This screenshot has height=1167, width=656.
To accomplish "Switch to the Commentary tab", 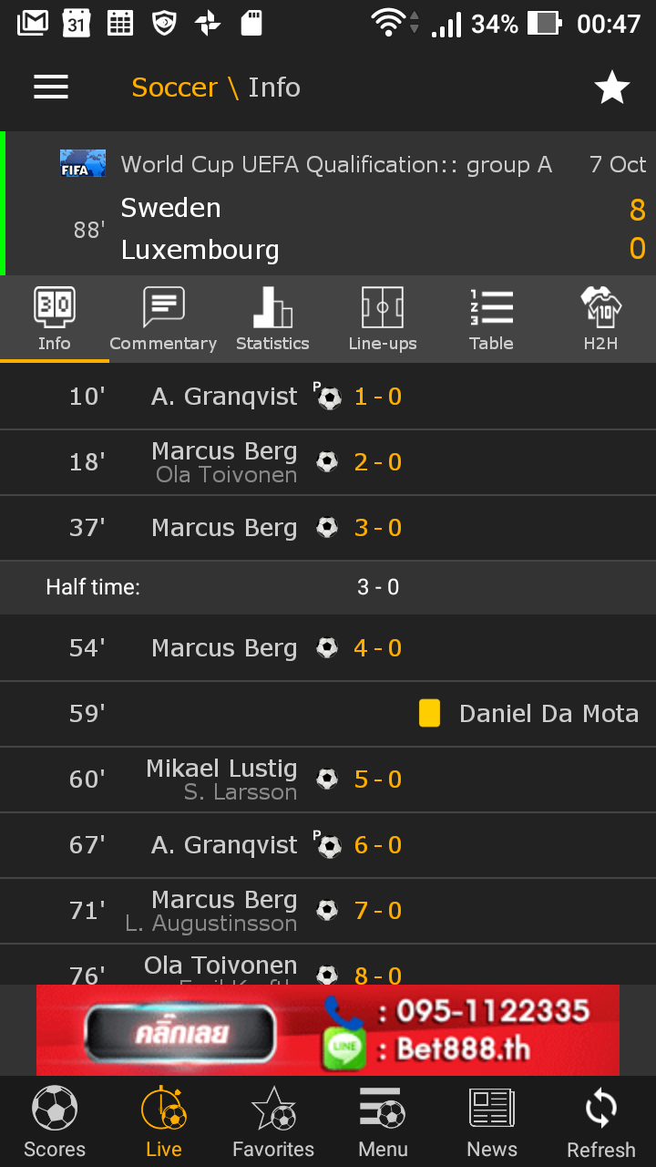I will (x=163, y=319).
